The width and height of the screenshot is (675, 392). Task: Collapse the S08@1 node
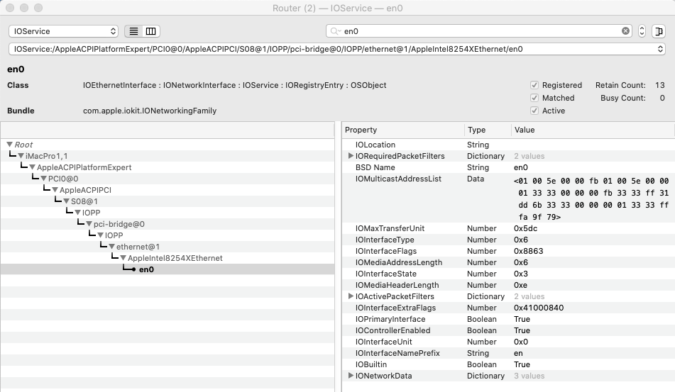pos(66,201)
